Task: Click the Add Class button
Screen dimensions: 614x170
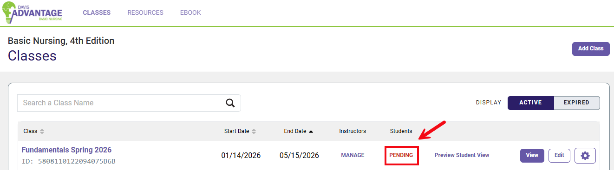Action: pyautogui.click(x=591, y=49)
